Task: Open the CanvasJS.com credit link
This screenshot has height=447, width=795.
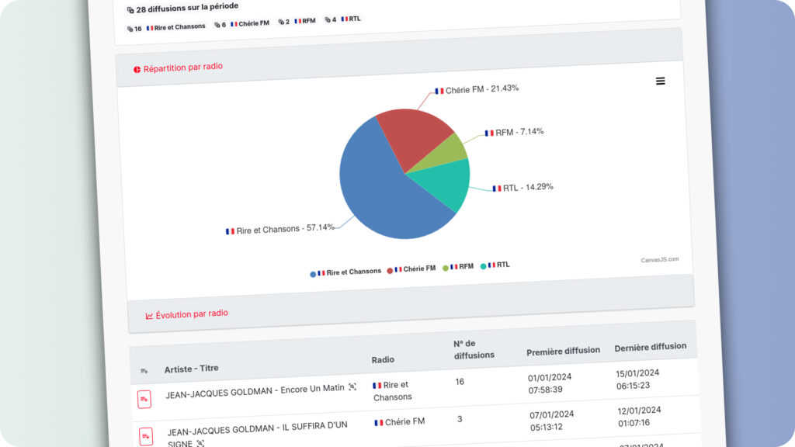Action: [x=660, y=260]
